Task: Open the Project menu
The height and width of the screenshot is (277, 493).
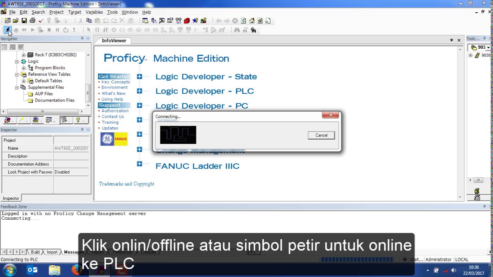Action: pos(56,12)
